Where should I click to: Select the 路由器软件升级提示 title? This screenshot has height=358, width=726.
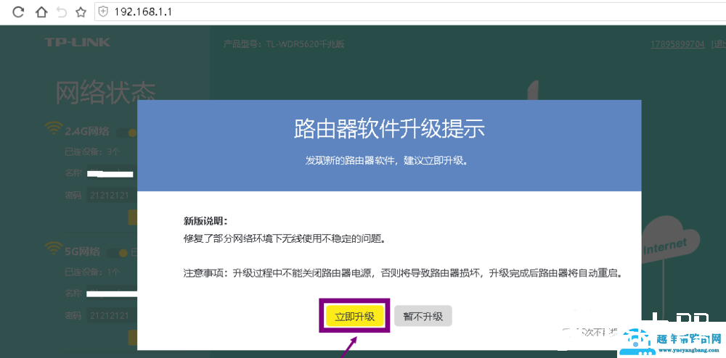coord(389,129)
